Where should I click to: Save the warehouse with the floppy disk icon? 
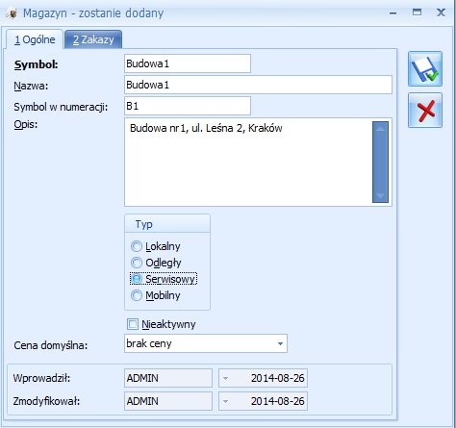425,69
